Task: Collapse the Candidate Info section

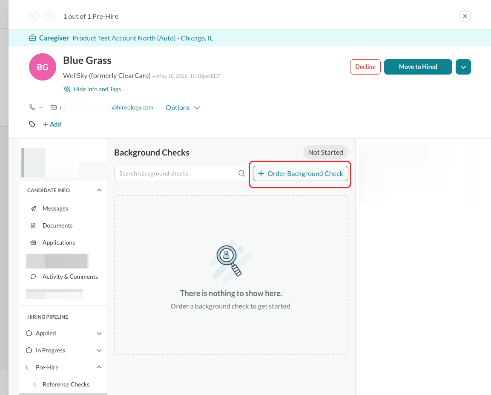Action: click(99, 190)
